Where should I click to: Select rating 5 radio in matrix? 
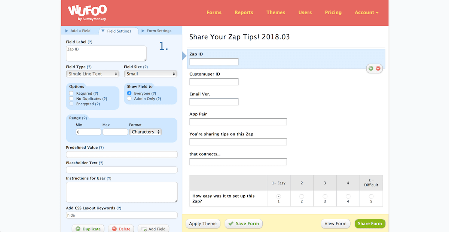click(371, 196)
